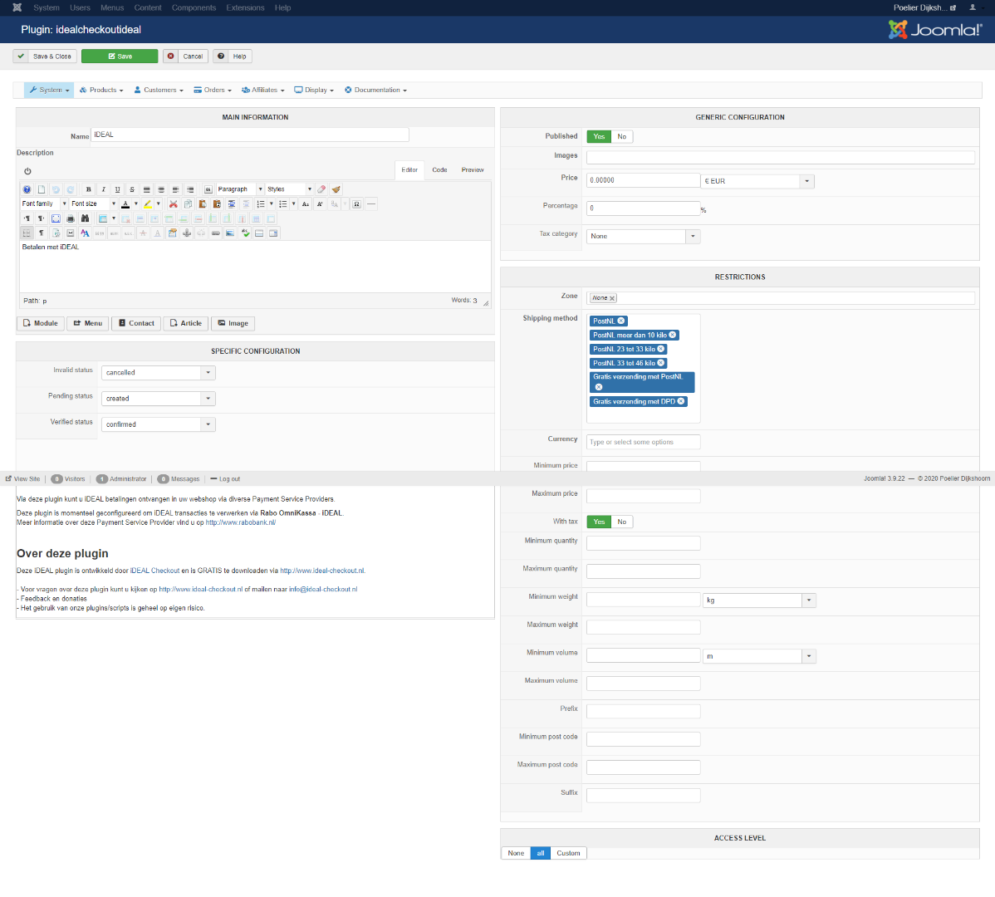Click the Italic formatting icon

103,189
